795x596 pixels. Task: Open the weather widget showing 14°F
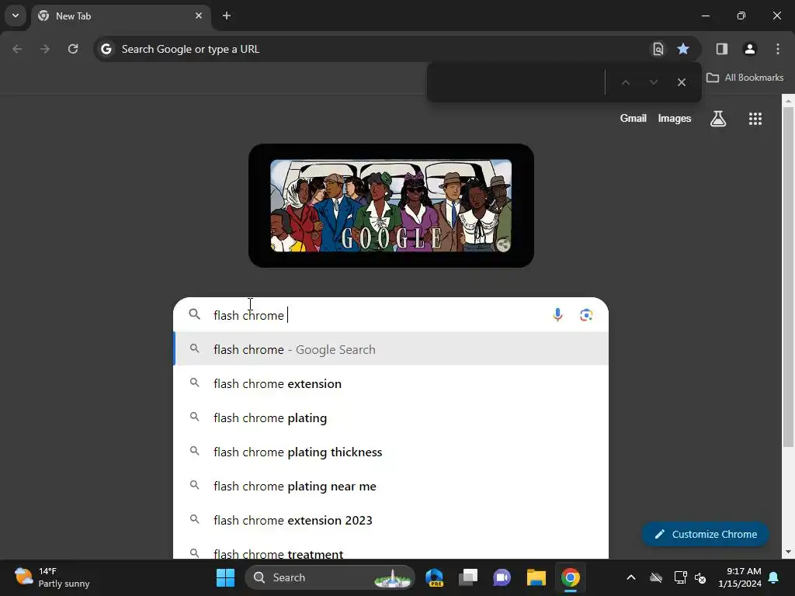point(52,577)
